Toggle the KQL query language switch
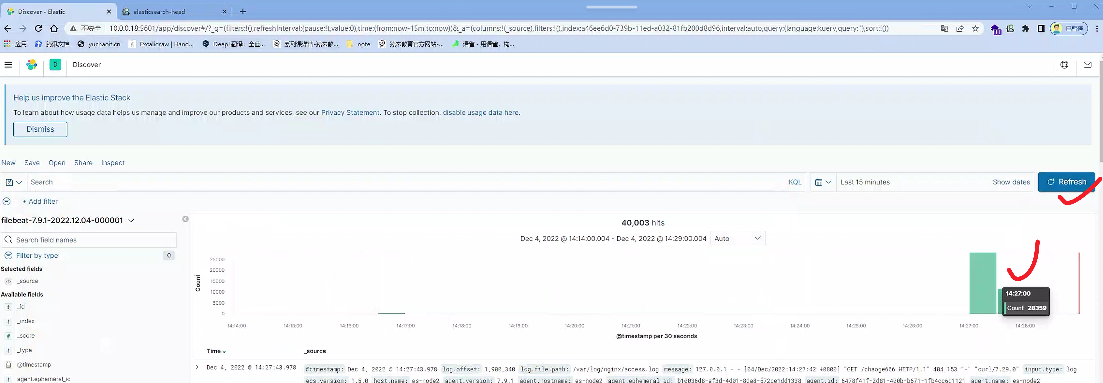Image resolution: width=1103 pixels, height=383 pixels. coord(795,182)
